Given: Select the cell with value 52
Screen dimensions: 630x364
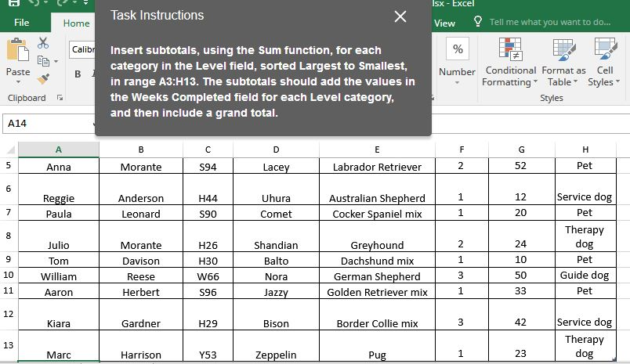Looking at the screenshot, I should tap(522, 166).
